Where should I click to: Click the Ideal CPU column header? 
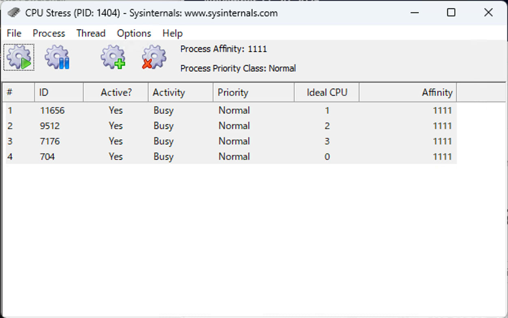[327, 92]
